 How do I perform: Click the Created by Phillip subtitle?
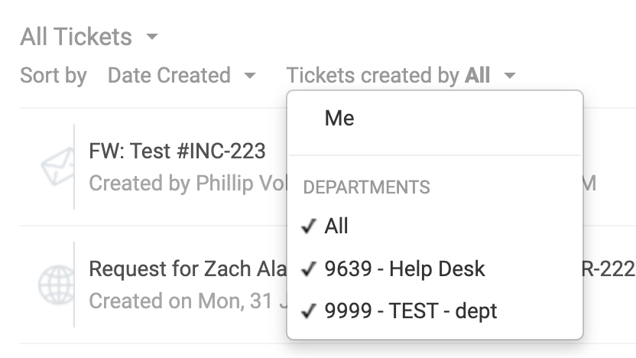(188, 183)
